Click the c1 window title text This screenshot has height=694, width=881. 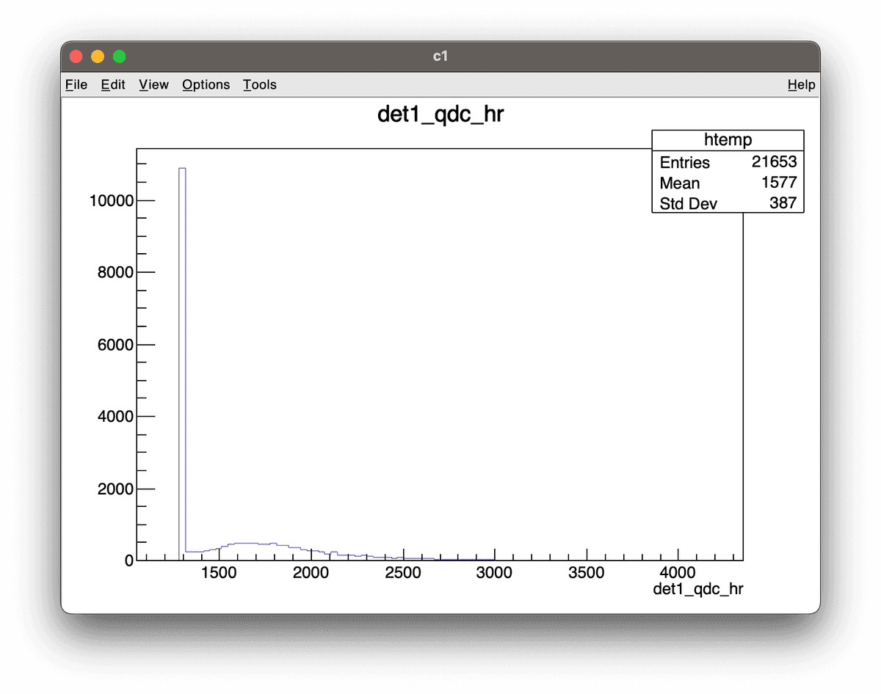[x=440, y=56]
